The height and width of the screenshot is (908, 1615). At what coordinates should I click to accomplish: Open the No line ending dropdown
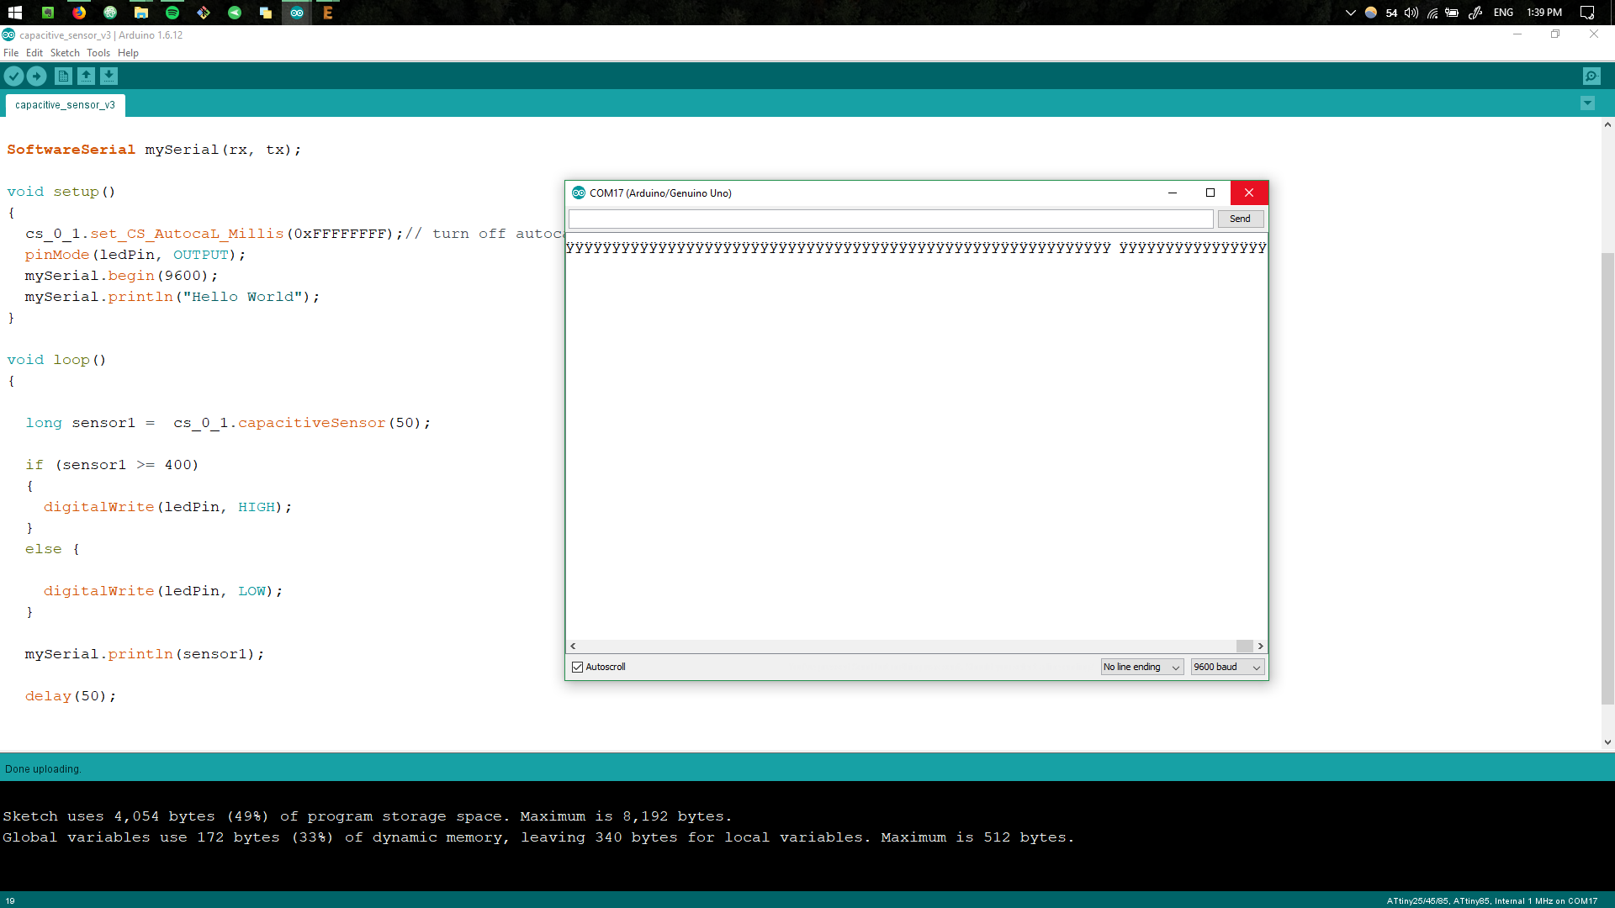tap(1142, 667)
